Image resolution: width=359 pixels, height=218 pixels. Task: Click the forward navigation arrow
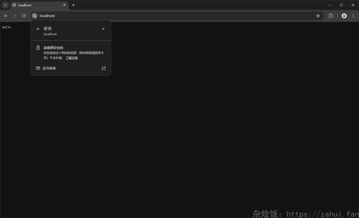(15, 16)
